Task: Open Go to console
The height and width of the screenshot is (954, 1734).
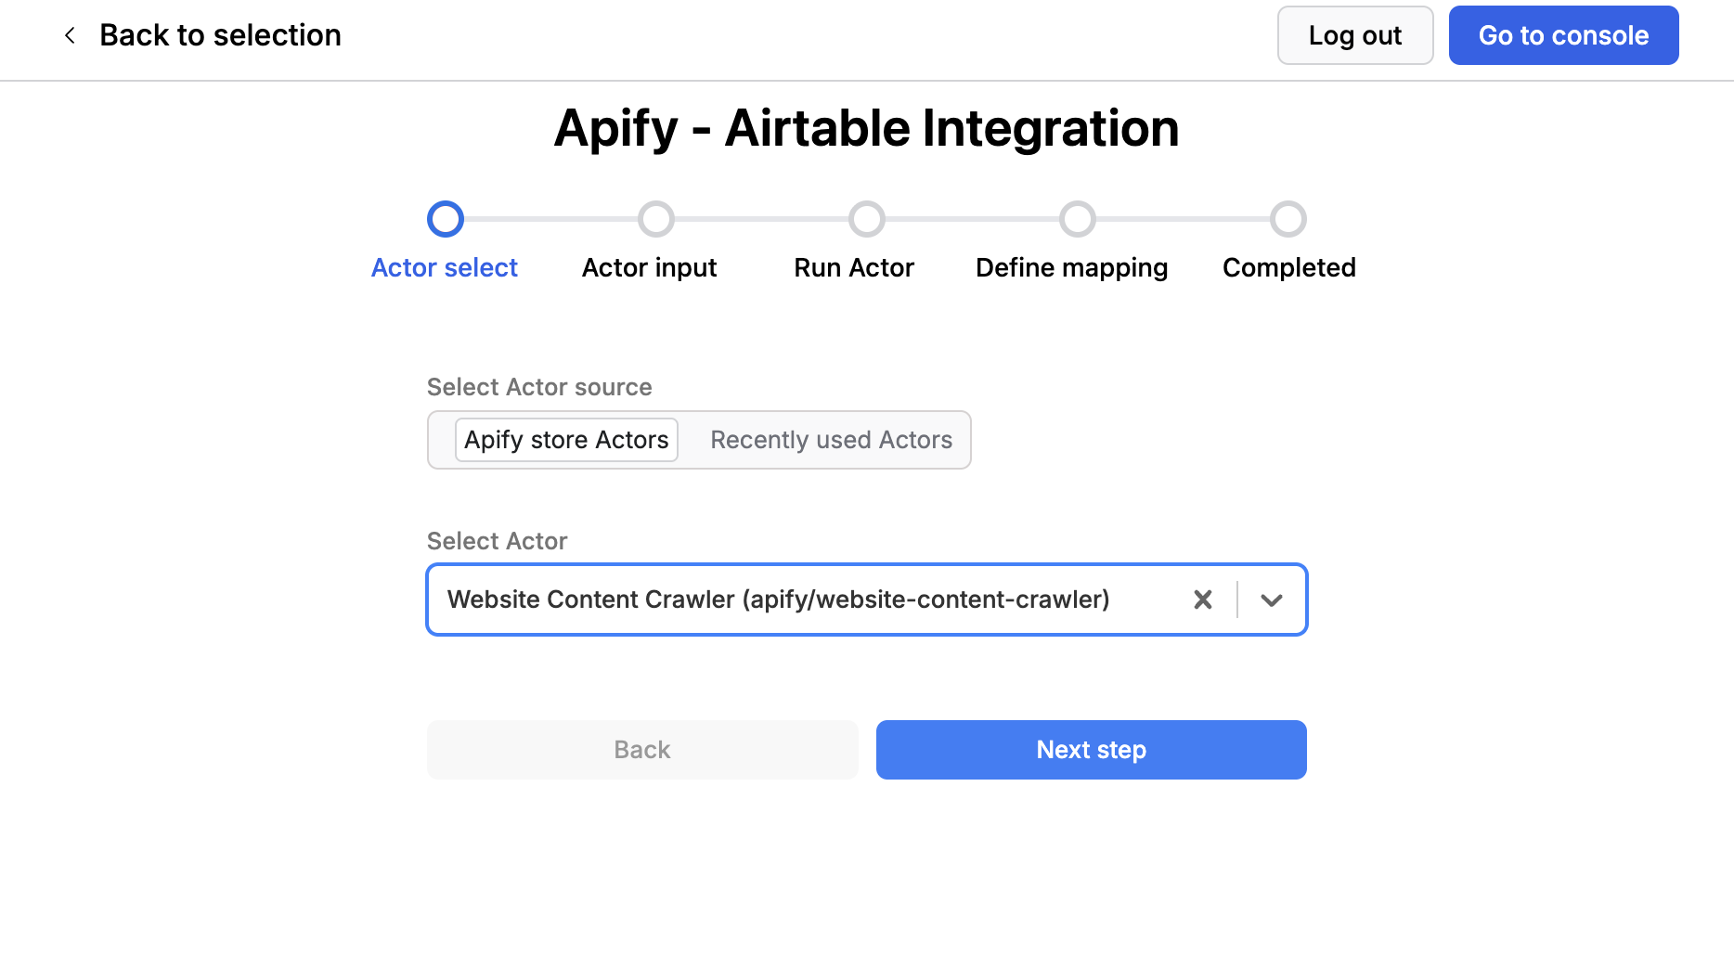Action: pos(1563,35)
